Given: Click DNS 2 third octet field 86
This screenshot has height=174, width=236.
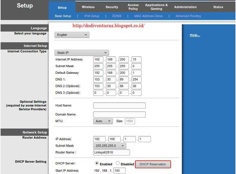Looking at the screenshot, I should [124, 86].
